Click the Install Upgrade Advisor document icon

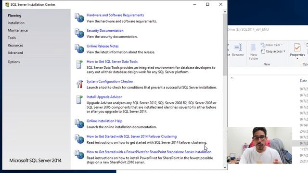click(79, 99)
